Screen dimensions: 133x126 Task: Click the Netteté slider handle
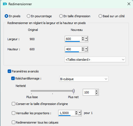coord(73,91)
